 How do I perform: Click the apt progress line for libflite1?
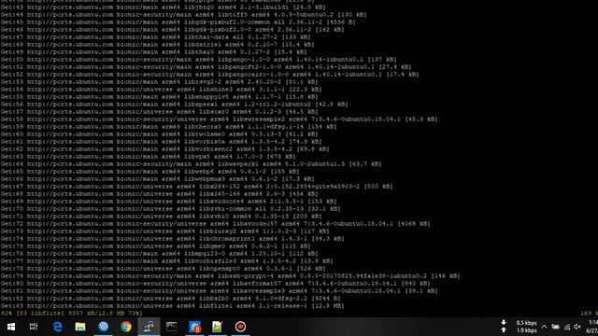point(72,314)
